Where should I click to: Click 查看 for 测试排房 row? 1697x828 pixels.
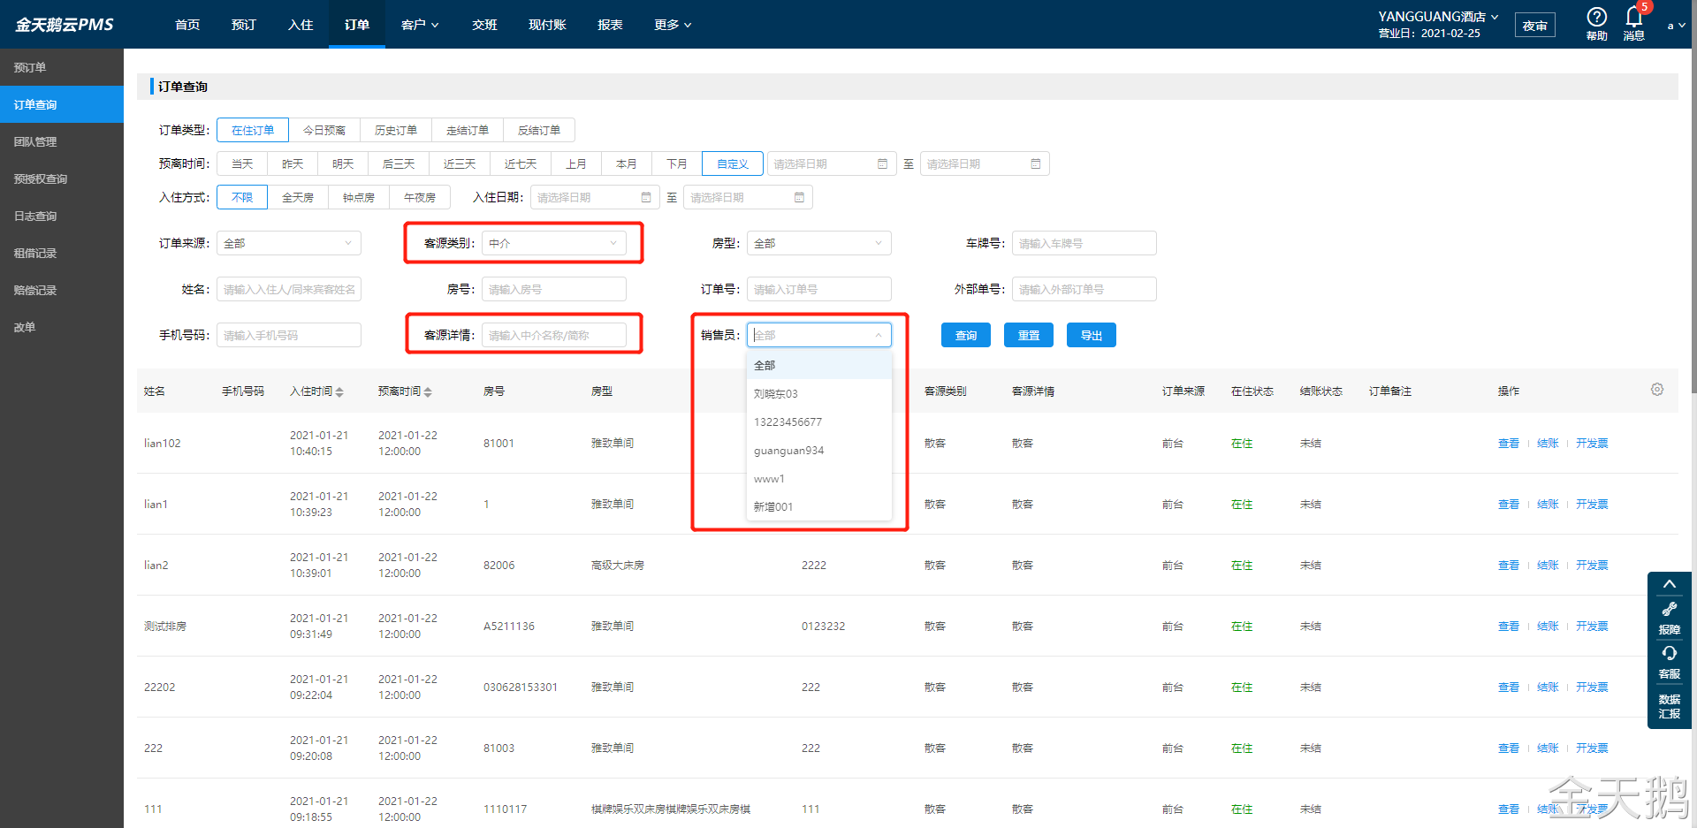coord(1509,627)
